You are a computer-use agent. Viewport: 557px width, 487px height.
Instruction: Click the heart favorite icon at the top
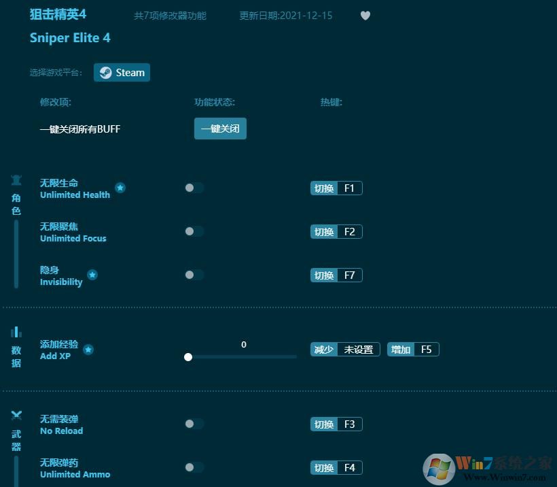pyautogui.click(x=365, y=16)
